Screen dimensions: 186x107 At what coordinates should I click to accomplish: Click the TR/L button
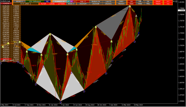[x=148, y=4]
